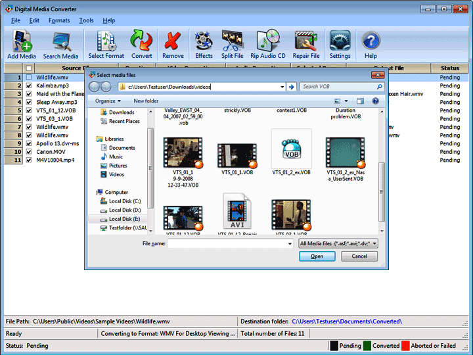Open the Rip Audio CD tool
The image size is (473, 355).
268,45
